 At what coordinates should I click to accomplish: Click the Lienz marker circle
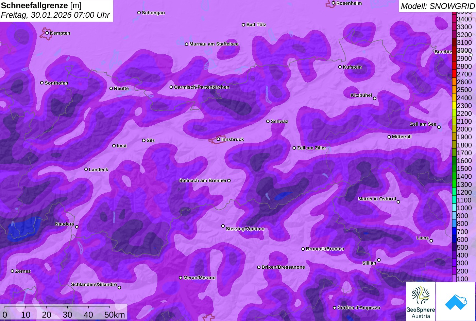tap(431, 241)
